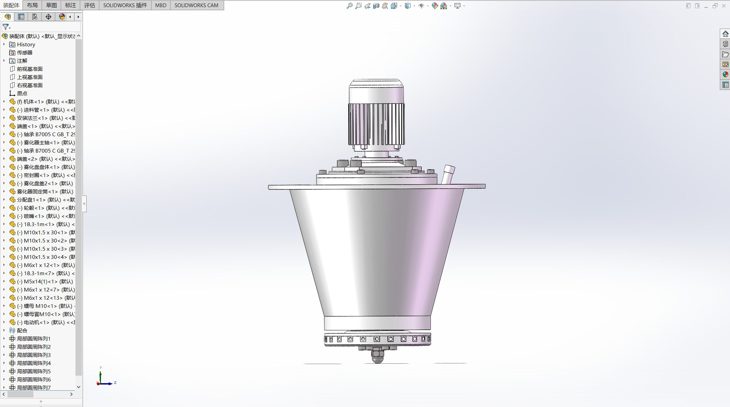730x407 pixels.
Task: Expand the 局部圆周阵列1 pattern node
Action: coord(4,339)
